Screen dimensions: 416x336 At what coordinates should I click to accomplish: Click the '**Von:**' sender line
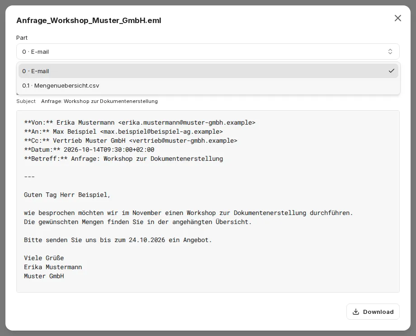140,122
